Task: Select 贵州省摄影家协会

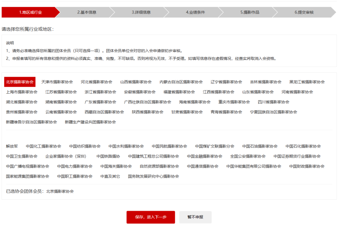Action: tap(22, 112)
